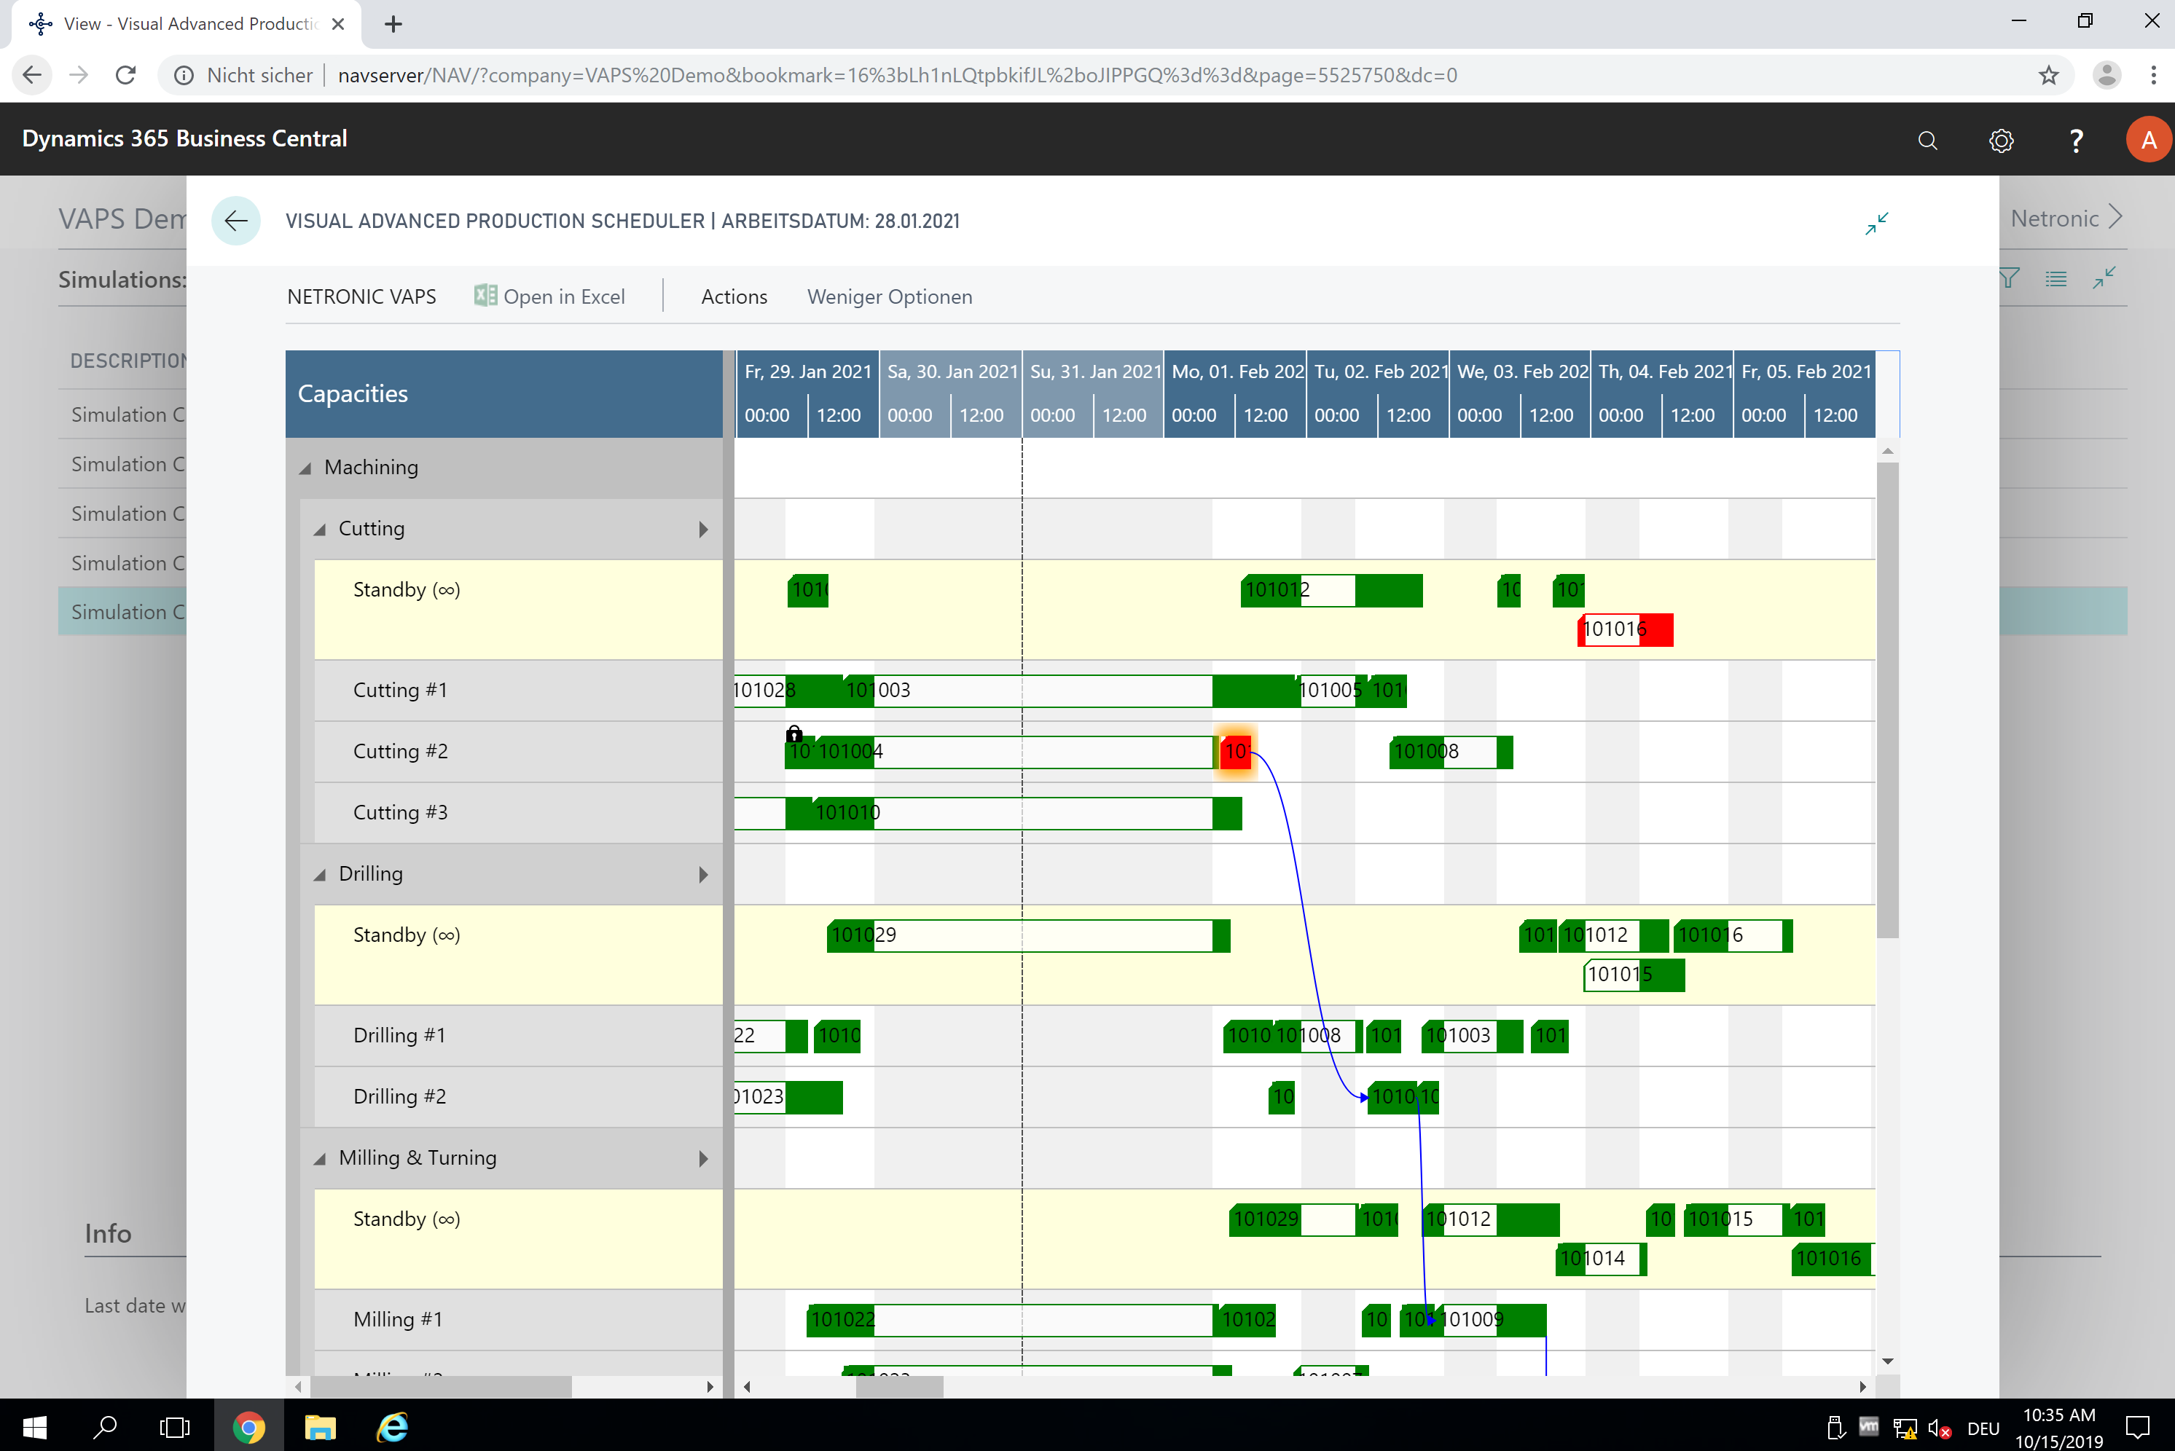Click the DEU language indicator in tray

(1983, 1428)
